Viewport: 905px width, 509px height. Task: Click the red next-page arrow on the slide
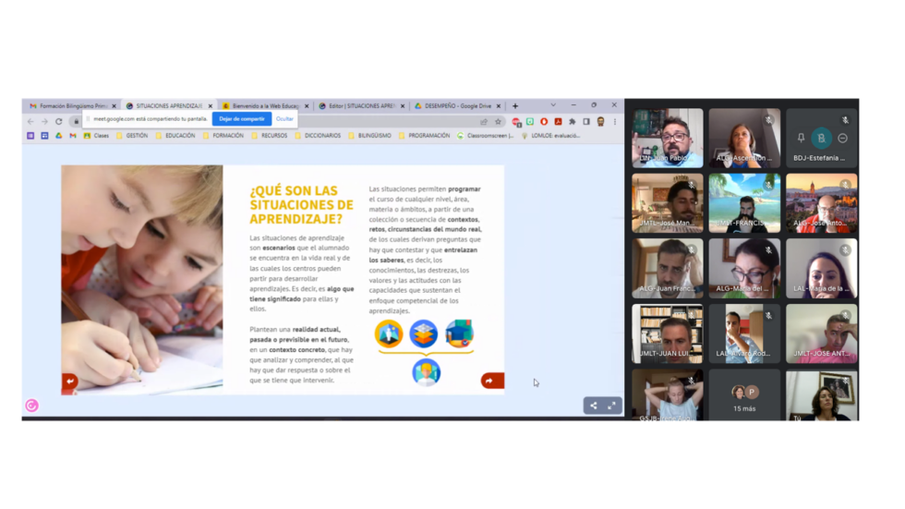(491, 381)
